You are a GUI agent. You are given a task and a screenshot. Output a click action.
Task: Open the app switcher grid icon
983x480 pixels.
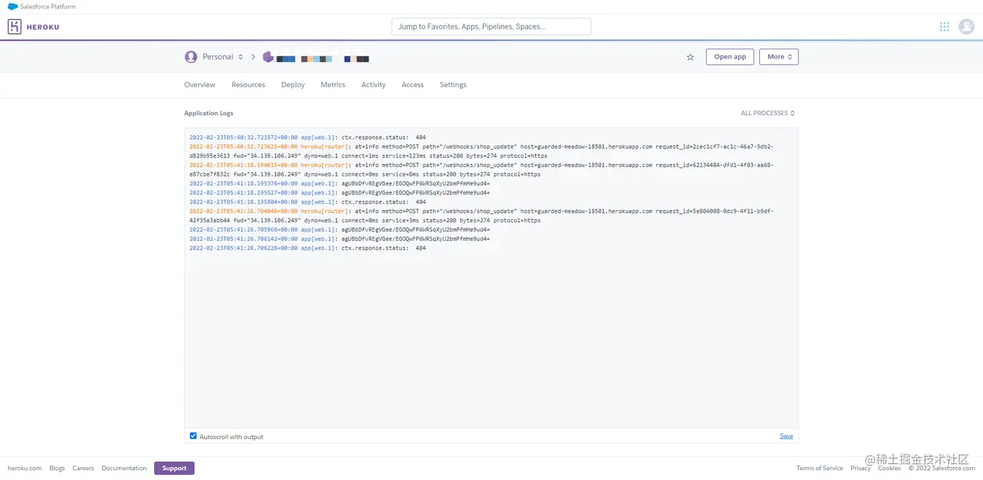[945, 27]
